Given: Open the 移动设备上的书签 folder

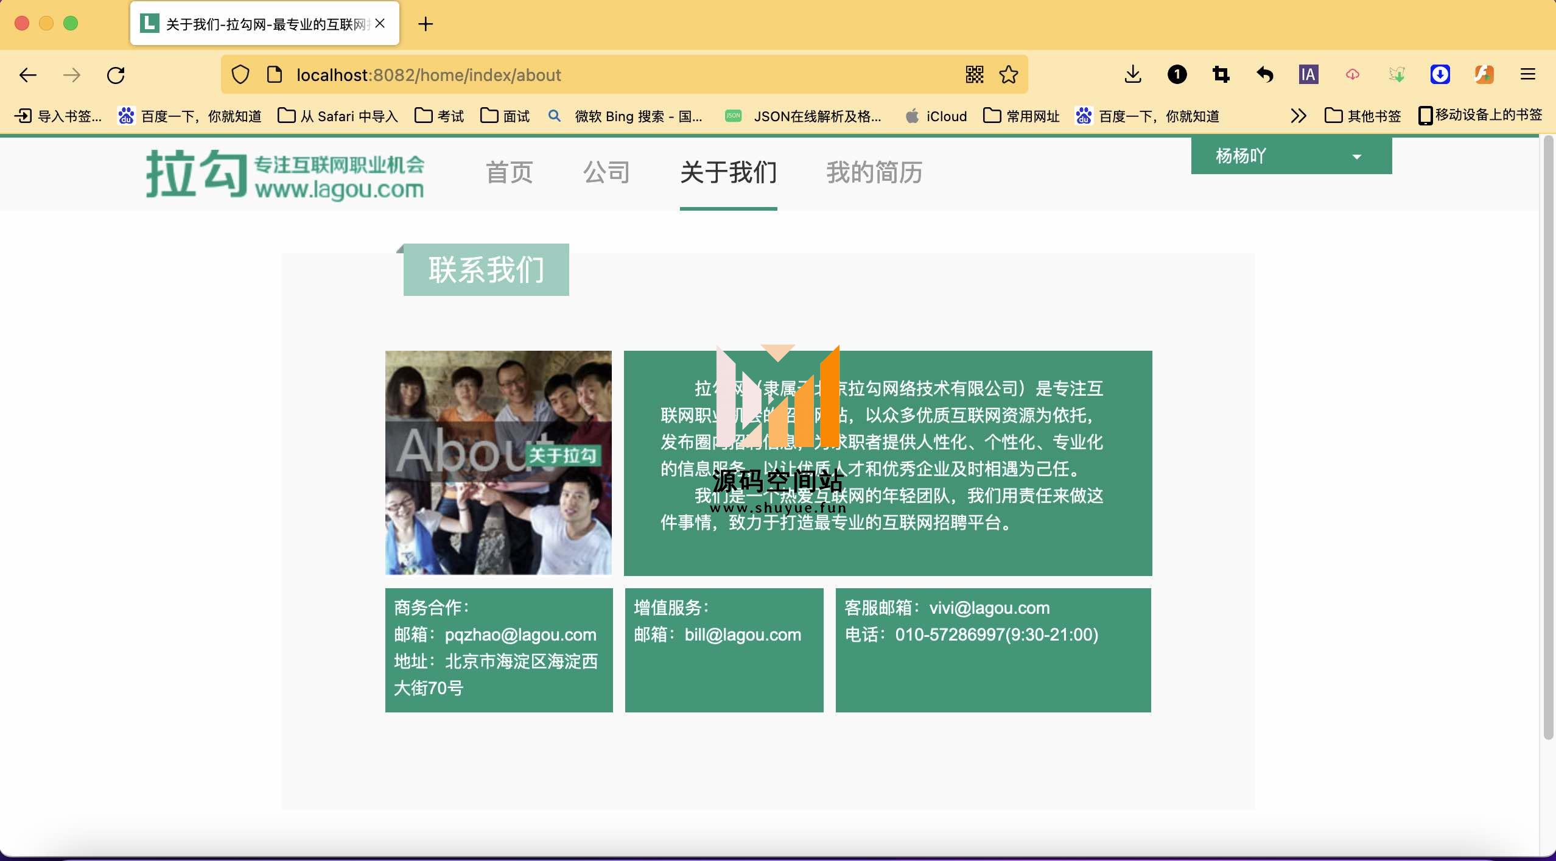Looking at the screenshot, I should tap(1481, 115).
